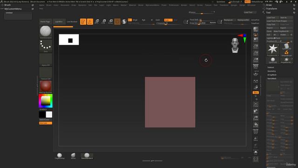Screen dimensions: 298x168
Task: Open the MatCap Red Wax material selector
Action: [46, 87]
